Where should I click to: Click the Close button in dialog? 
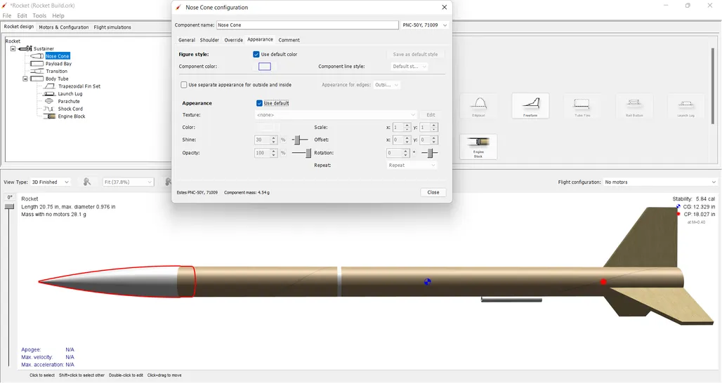click(433, 192)
